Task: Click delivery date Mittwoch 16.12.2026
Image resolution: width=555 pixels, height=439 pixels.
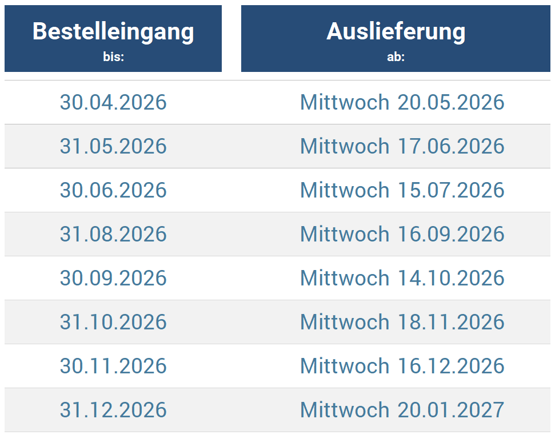Action: tap(402, 366)
